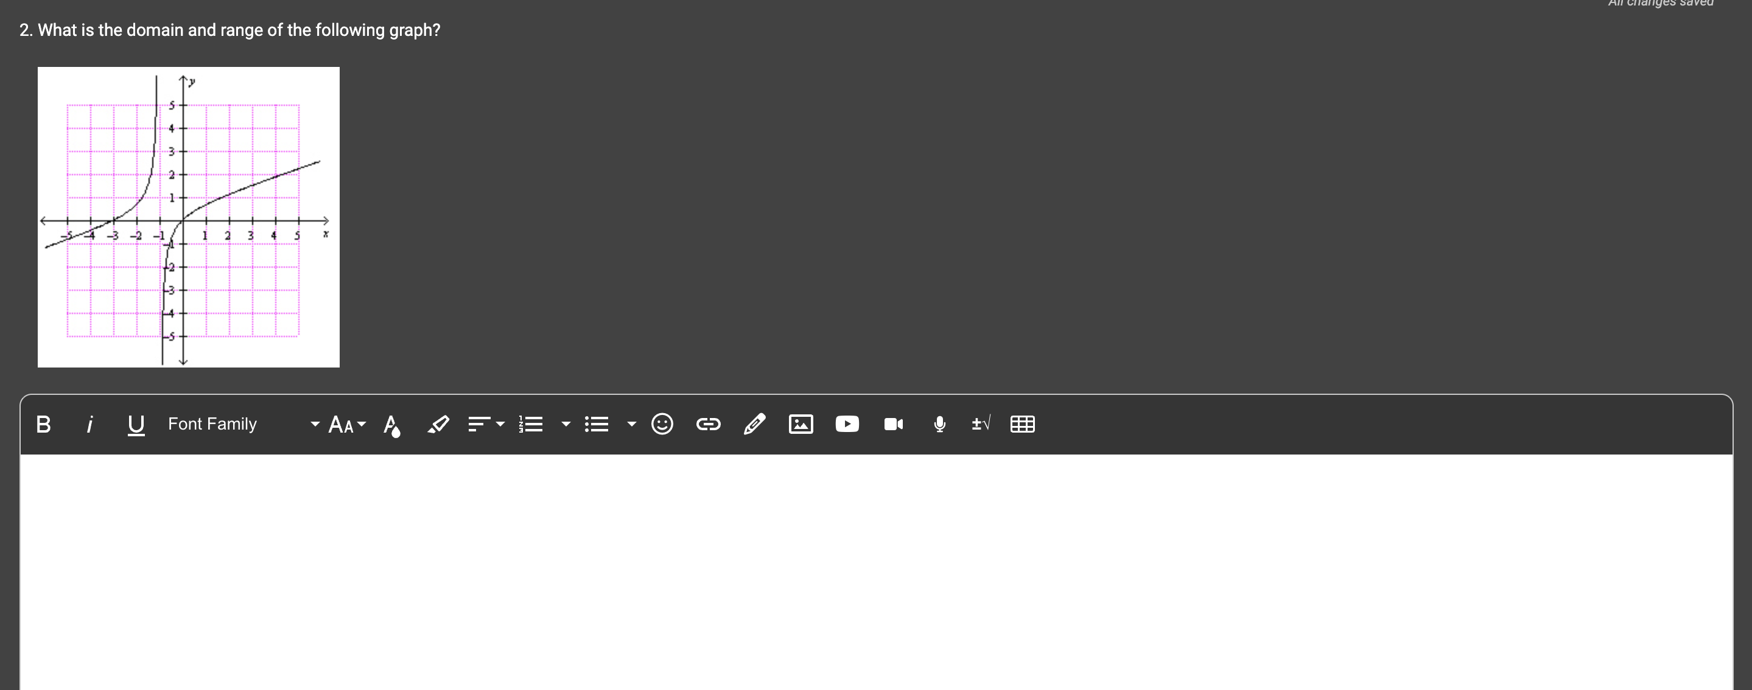
Task: Expand the text alignment options
Action: click(x=486, y=424)
